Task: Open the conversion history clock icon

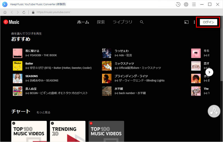Action: coord(178,4)
